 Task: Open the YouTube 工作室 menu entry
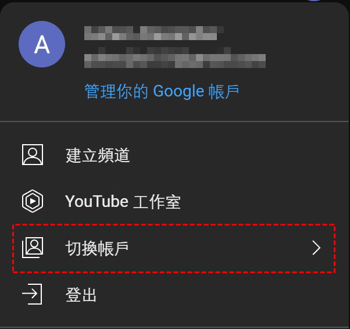tap(175, 201)
